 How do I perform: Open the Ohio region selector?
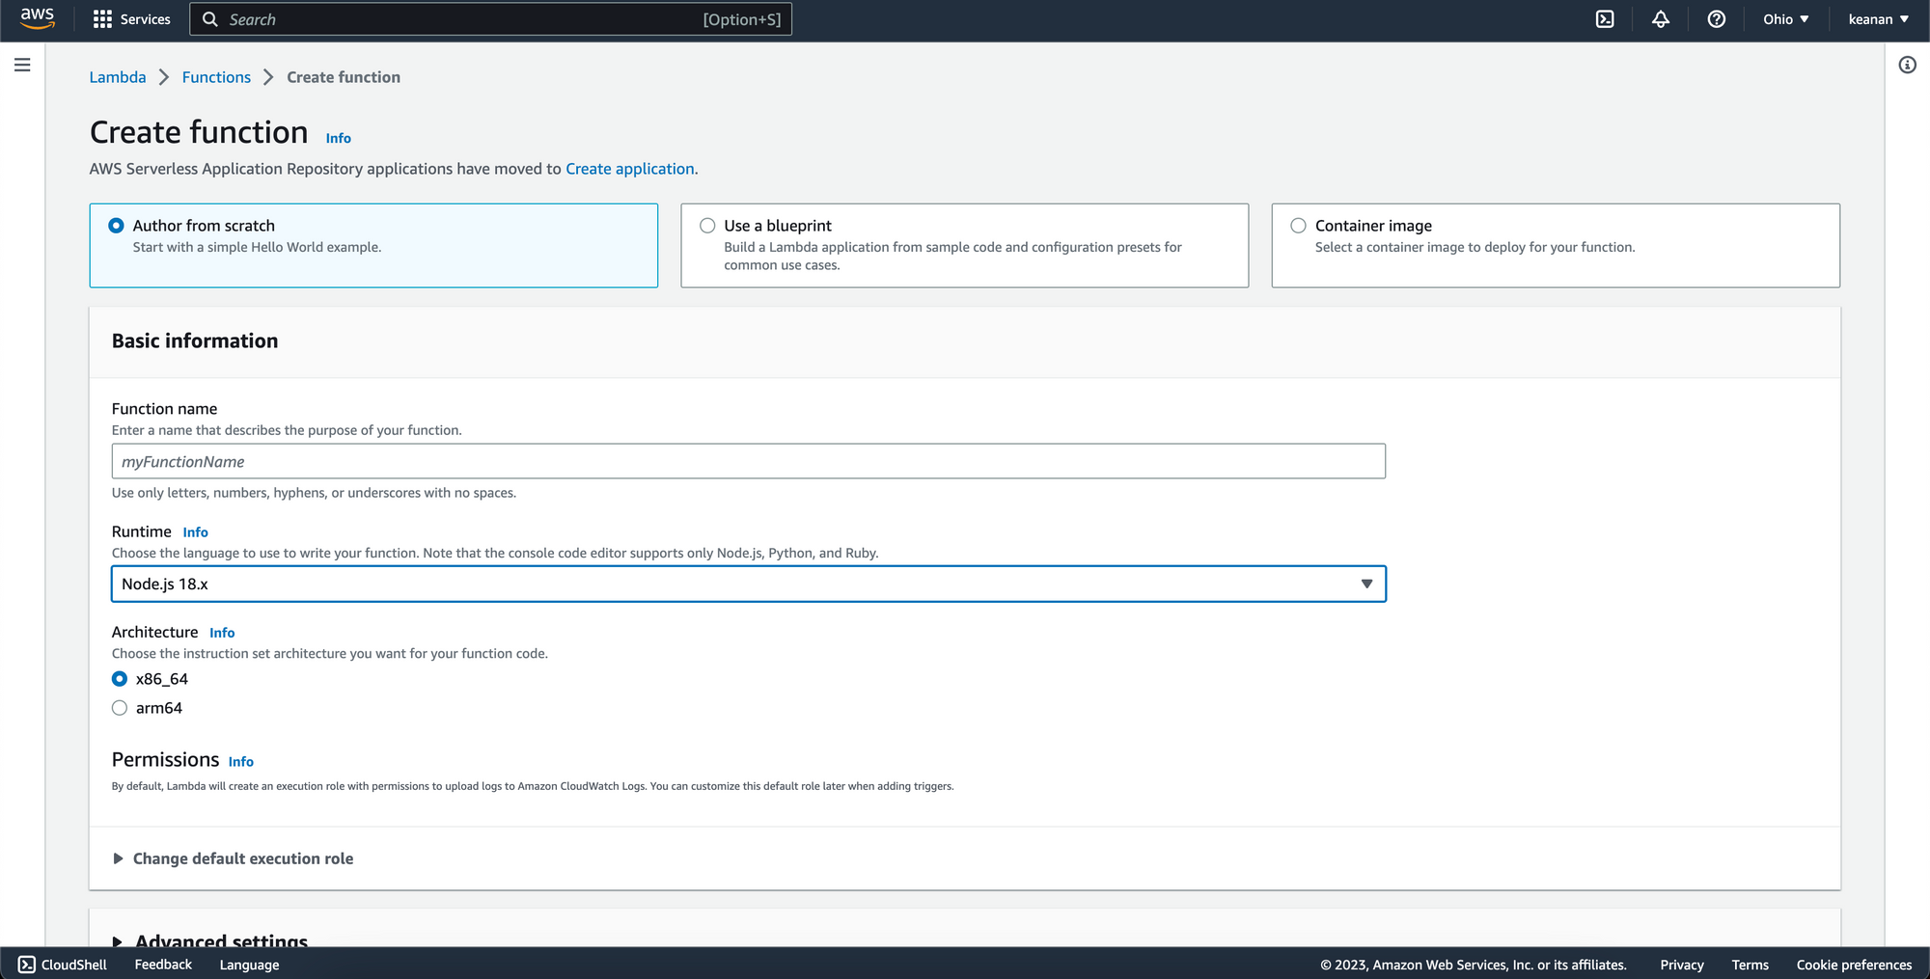[1786, 19]
